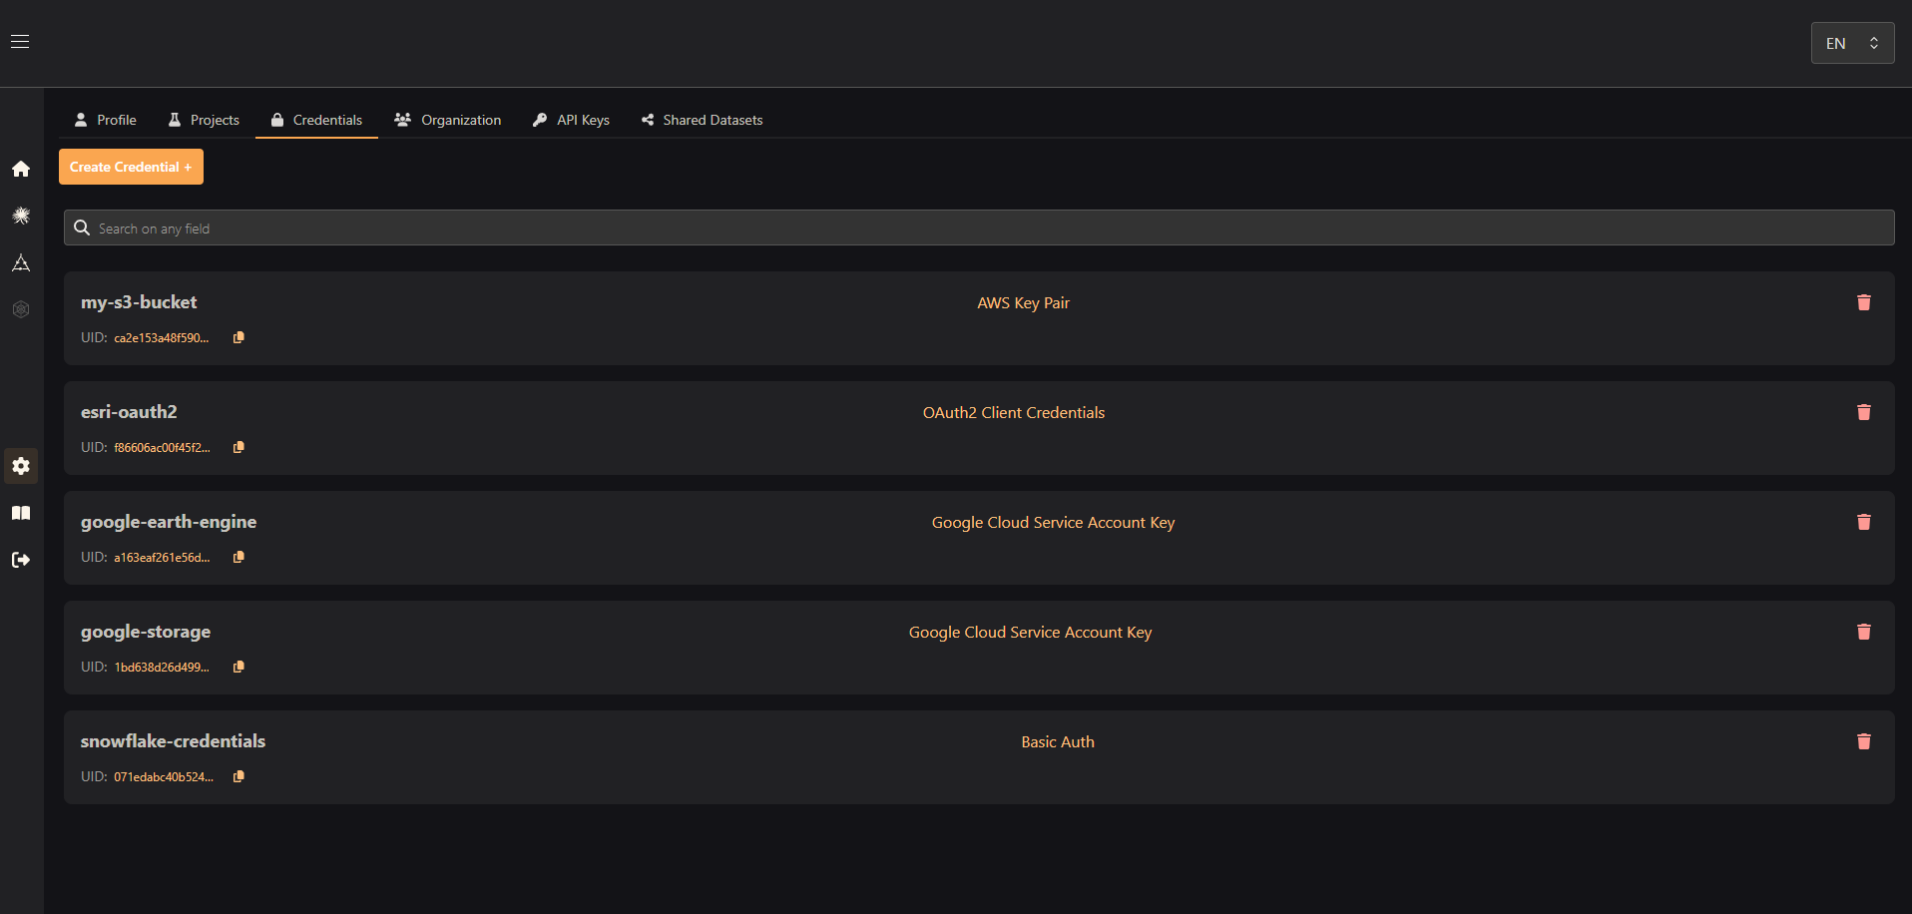Click UID value ca2e153a48f590...

point(162,338)
